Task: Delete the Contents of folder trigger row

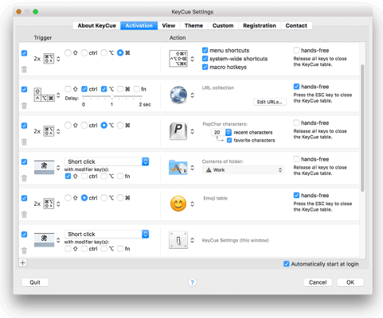Action: [24, 178]
